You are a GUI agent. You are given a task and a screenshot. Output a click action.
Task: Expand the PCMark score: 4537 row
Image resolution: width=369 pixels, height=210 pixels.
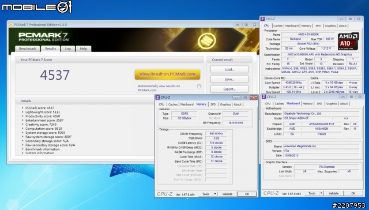coord(22,108)
